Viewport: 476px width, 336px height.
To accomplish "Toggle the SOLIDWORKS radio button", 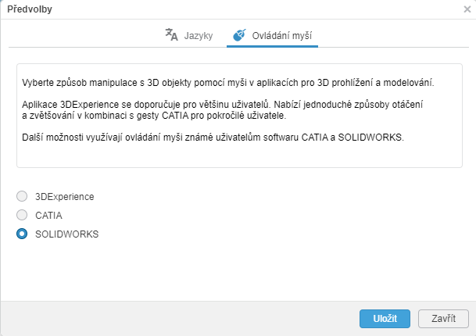I will (x=22, y=234).
